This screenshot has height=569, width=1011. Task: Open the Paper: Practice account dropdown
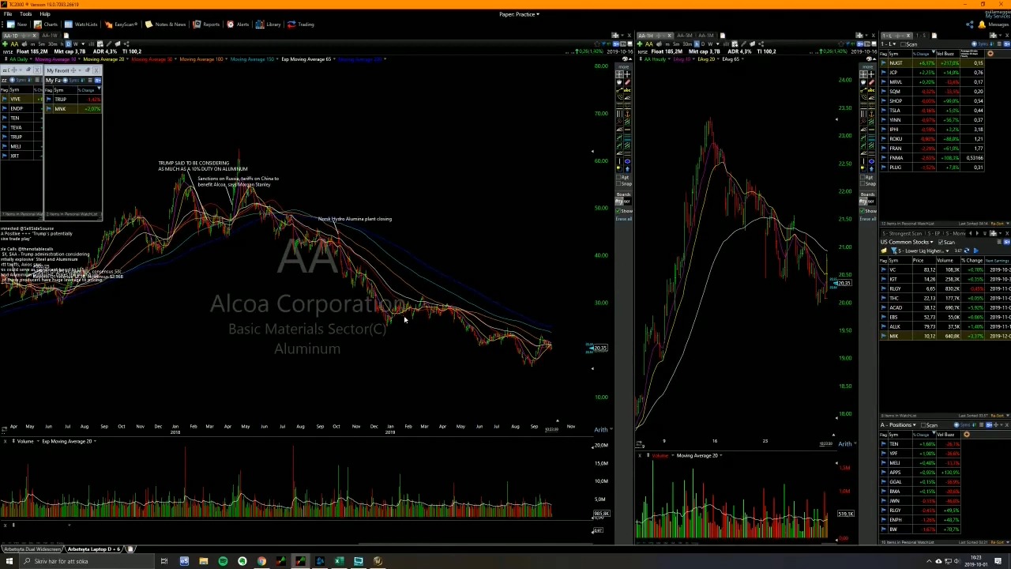pyautogui.click(x=519, y=14)
